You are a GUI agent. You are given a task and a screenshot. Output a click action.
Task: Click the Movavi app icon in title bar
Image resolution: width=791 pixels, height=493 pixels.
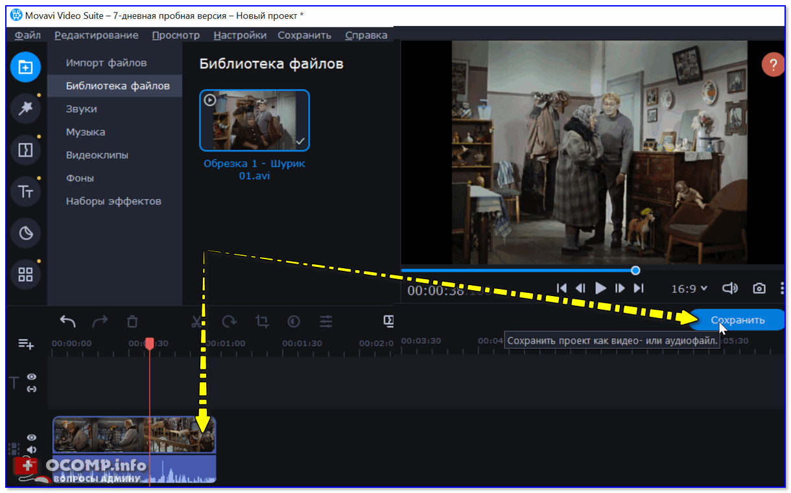tap(16, 15)
